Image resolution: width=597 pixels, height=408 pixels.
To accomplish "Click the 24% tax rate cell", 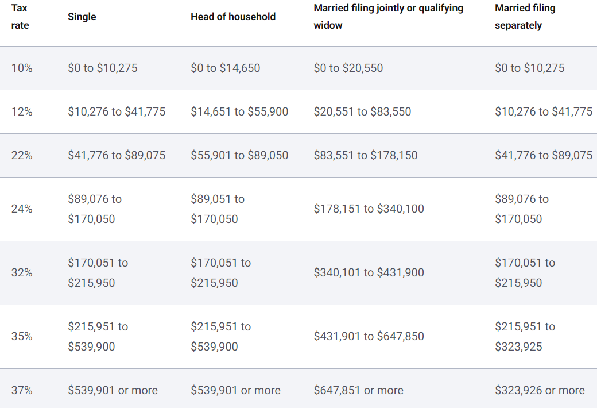I will pos(22,209).
